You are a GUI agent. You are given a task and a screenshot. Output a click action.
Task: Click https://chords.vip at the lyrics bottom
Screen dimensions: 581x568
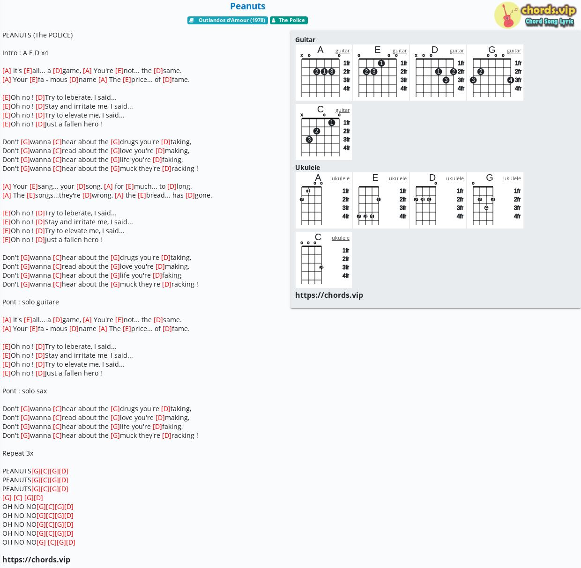(36, 560)
